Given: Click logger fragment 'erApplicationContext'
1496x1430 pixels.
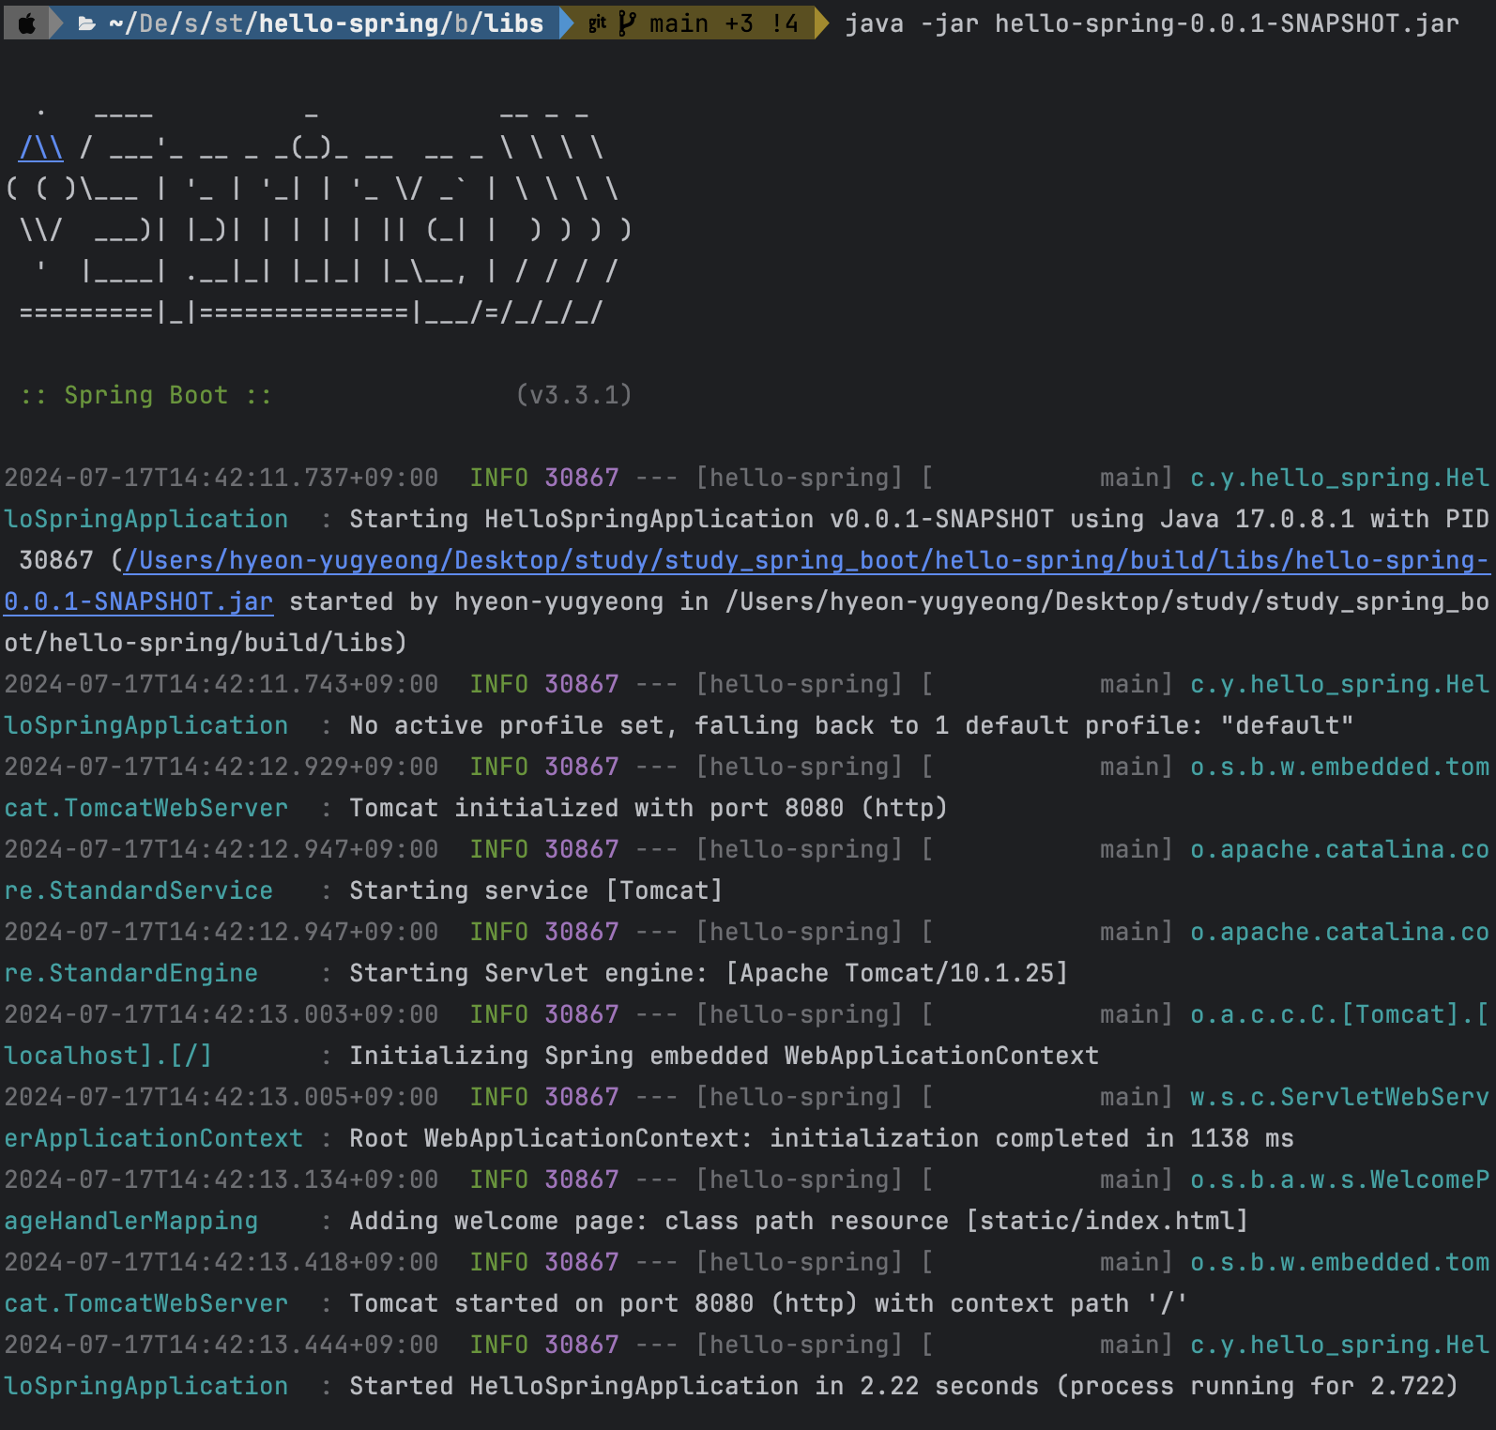Looking at the screenshot, I should pyautogui.click(x=154, y=1138).
